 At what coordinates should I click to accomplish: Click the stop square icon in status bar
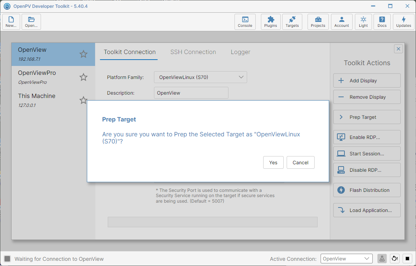[x=407, y=259]
